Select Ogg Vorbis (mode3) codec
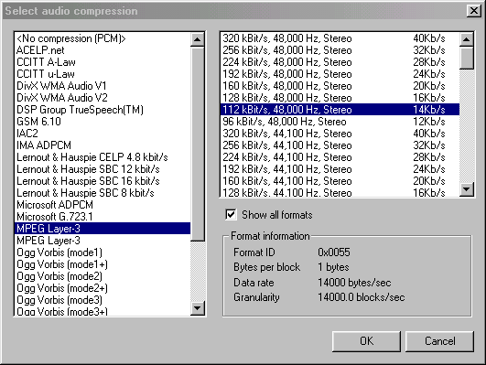The height and width of the screenshot is (365, 486). pos(103,300)
